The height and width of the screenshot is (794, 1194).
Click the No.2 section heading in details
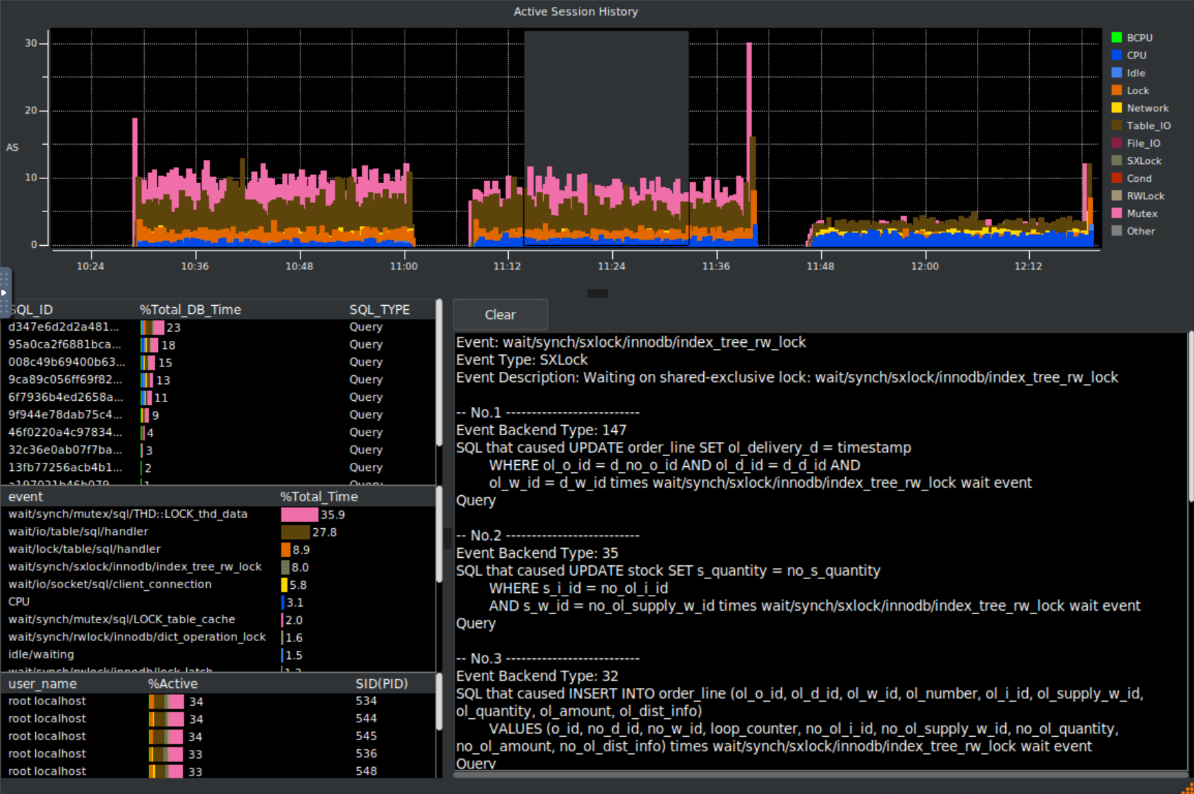point(548,536)
